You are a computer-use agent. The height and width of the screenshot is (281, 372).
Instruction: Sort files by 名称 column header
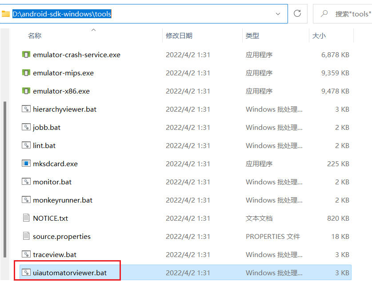point(35,36)
